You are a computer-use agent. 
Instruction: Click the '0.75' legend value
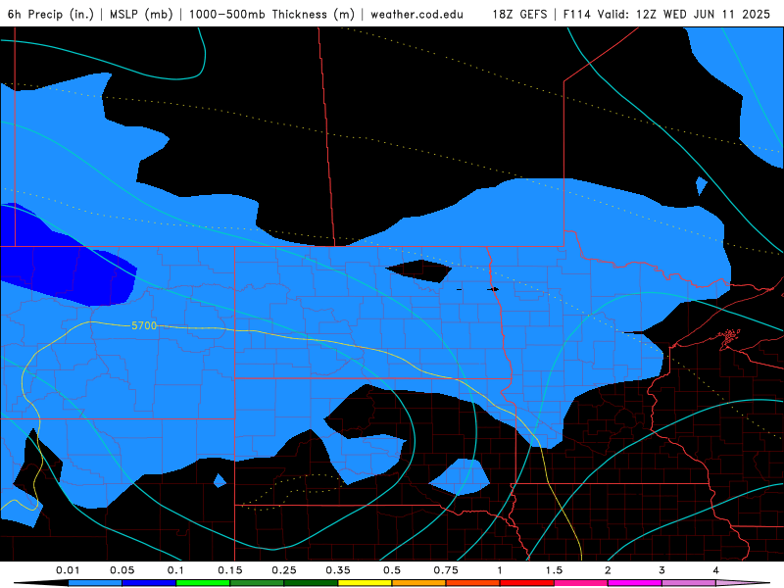point(446,570)
